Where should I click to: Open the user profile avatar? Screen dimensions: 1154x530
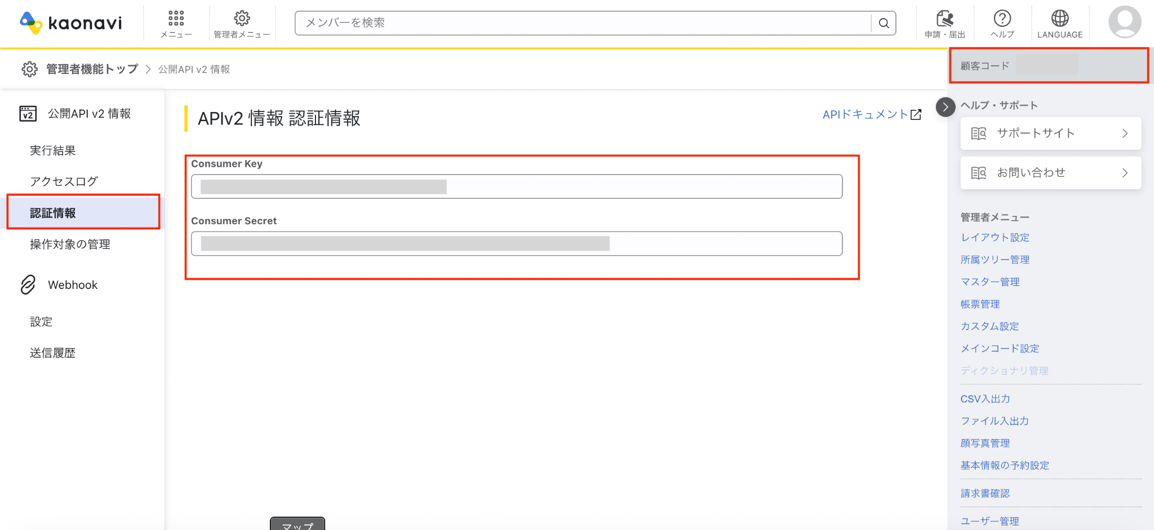tap(1125, 22)
